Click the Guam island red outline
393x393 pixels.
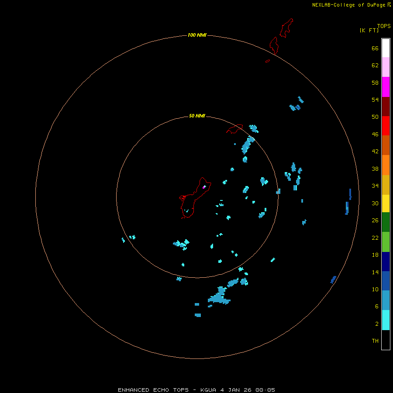pyautogui.click(x=195, y=198)
